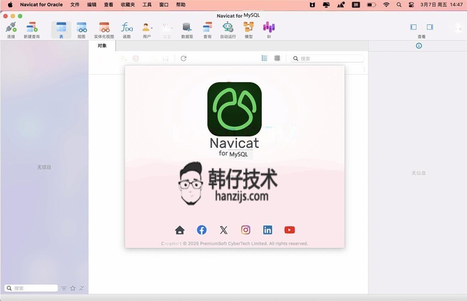This screenshot has width=467, height=301.
Task: Click the favorites star icon in sidebar
Action: 73,288
